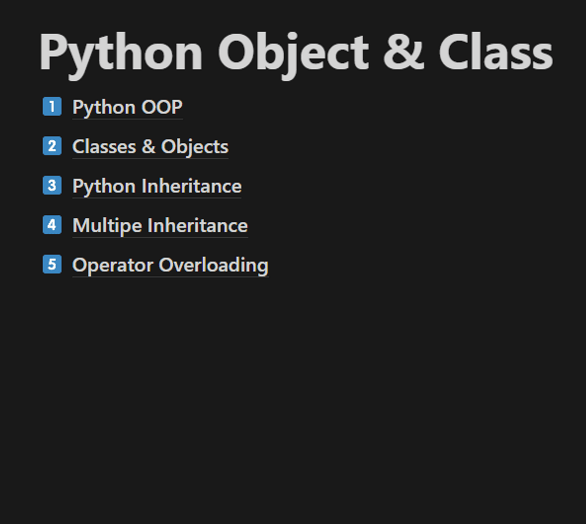Click the word Overloading in the last link
The height and width of the screenshot is (524, 586).
[213, 265]
